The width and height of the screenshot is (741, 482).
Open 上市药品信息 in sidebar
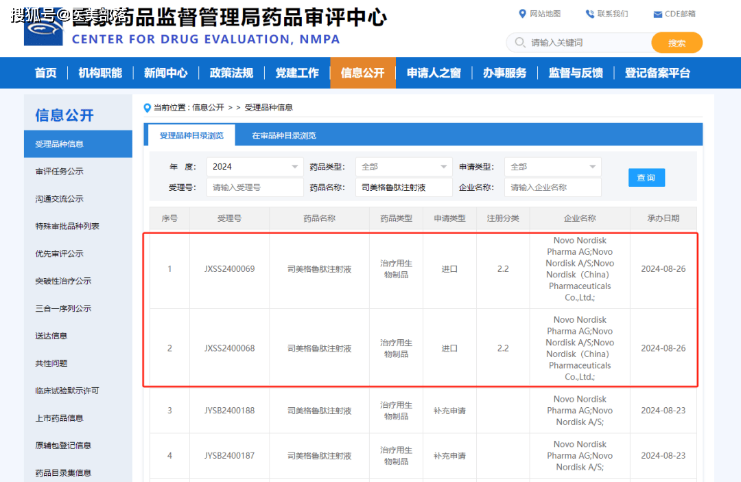59,418
